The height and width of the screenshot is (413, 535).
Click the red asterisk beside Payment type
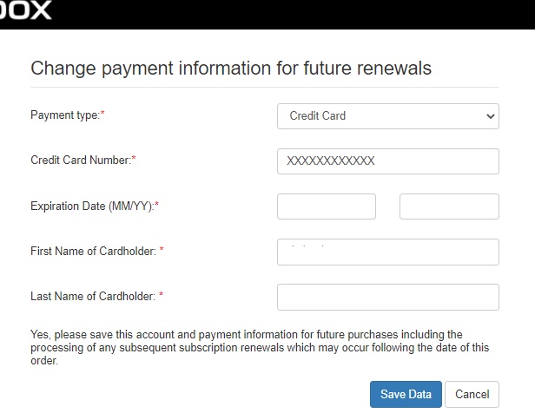pos(102,113)
